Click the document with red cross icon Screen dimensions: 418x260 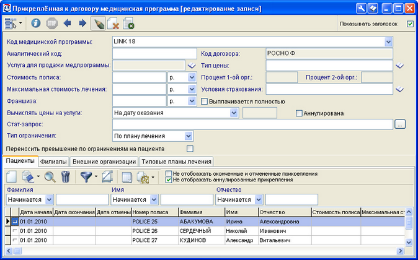113,24
